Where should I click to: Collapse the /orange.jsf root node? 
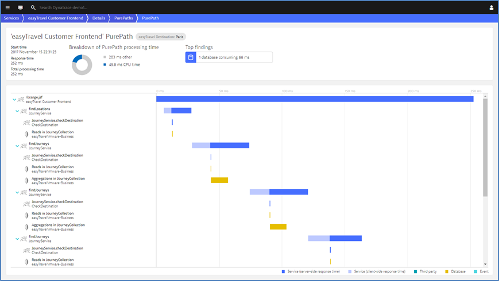(14, 100)
